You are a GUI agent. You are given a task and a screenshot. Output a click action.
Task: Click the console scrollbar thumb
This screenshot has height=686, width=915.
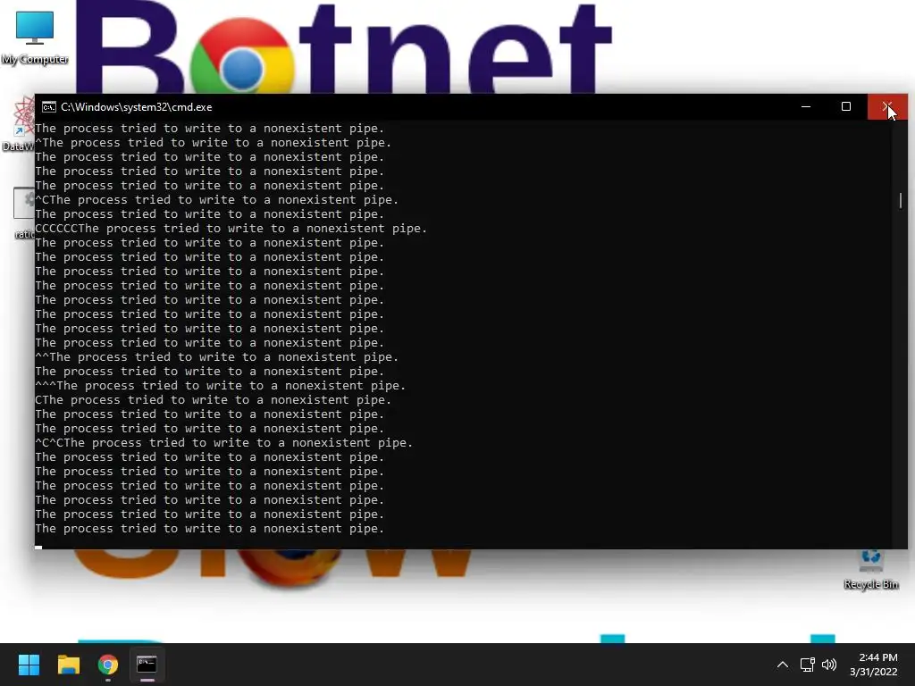pyautogui.click(x=901, y=201)
